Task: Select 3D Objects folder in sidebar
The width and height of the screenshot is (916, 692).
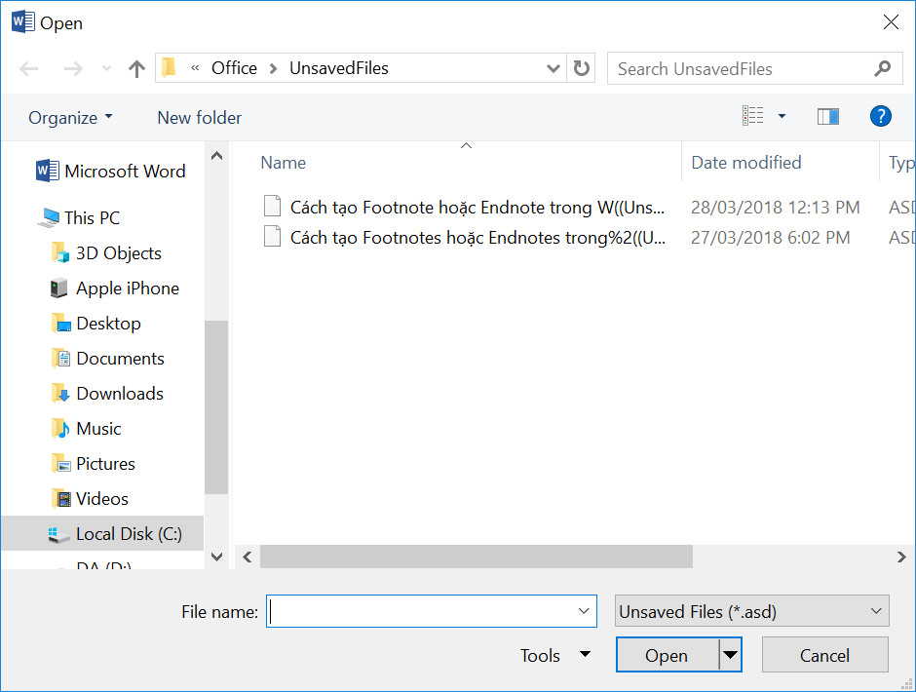Action: coord(118,253)
